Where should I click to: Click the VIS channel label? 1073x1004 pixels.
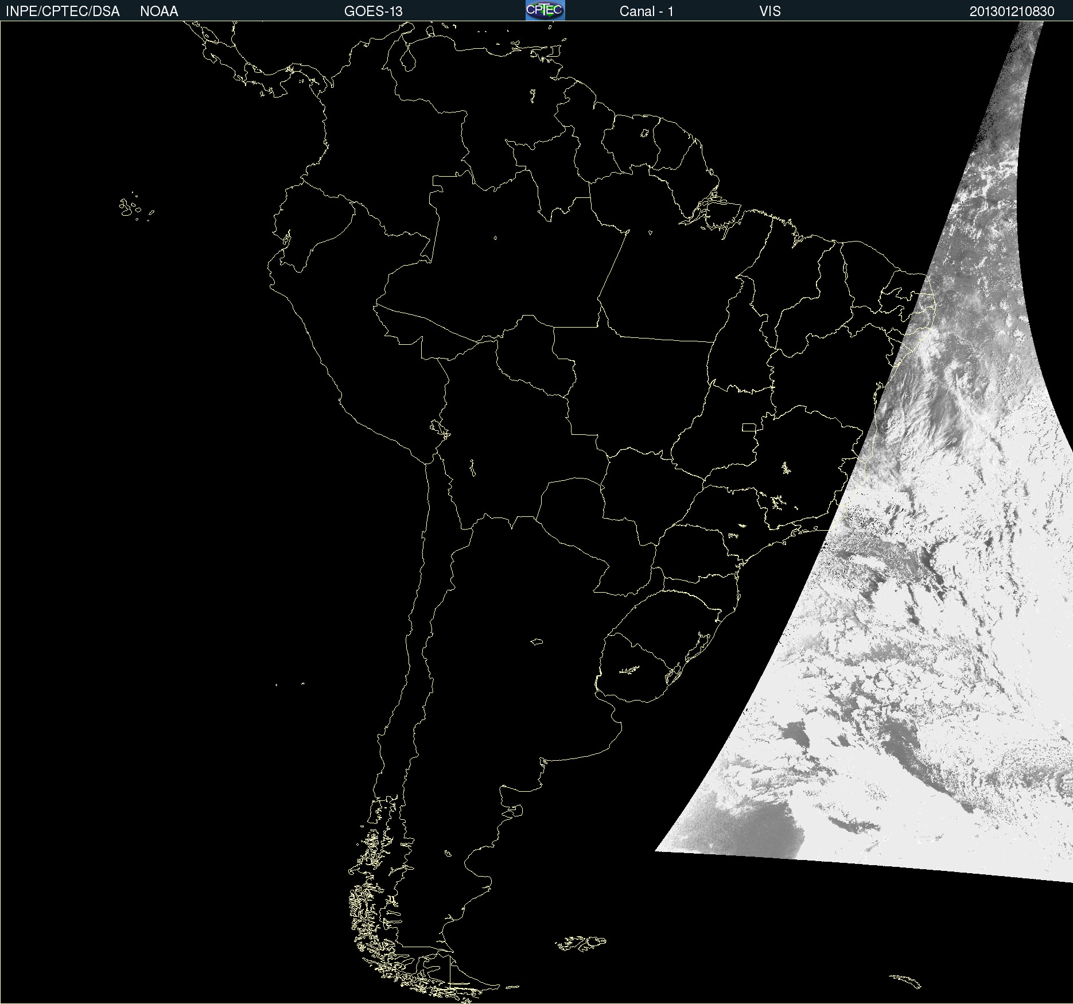(x=770, y=11)
